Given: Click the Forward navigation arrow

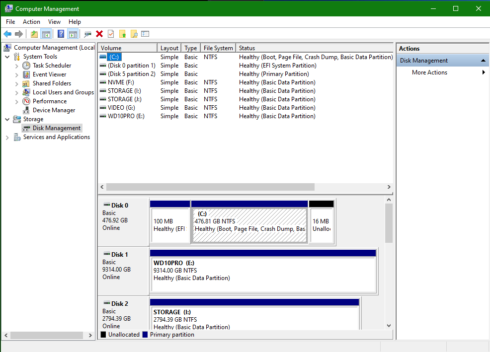Looking at the screenshot, I should pyautogui.click(x=18, y=33).
